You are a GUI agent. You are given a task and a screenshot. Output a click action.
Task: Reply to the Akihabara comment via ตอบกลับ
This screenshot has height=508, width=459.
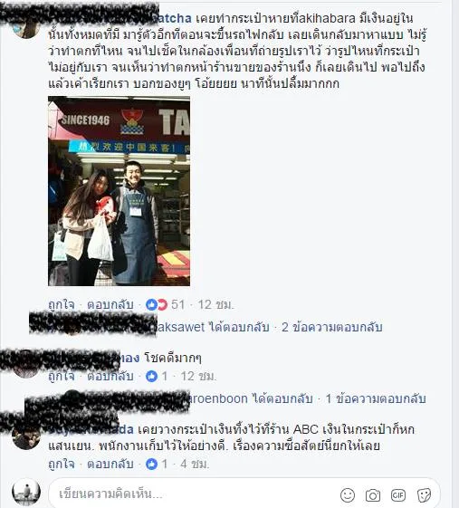(x=110, y=304)
